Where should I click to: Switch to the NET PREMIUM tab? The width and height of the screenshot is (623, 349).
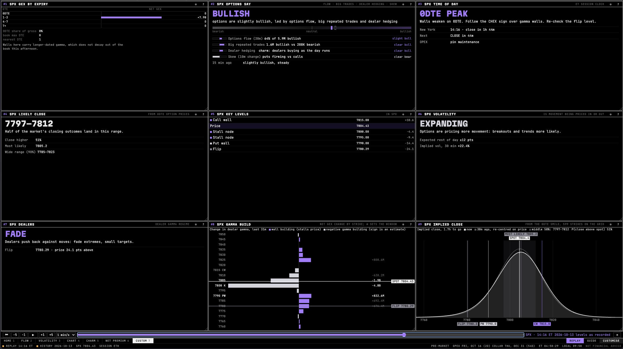(117, 341)
